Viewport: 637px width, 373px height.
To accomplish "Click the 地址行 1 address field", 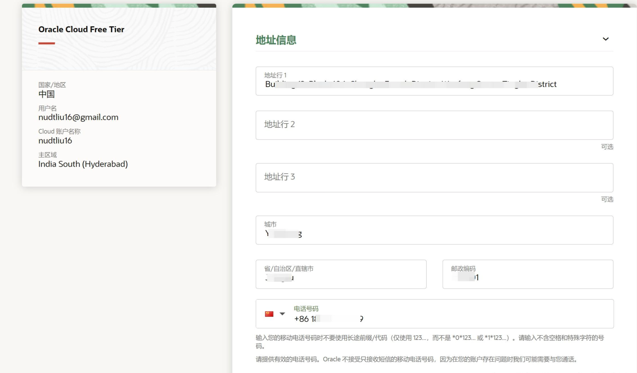I will [x=434, y=81].
